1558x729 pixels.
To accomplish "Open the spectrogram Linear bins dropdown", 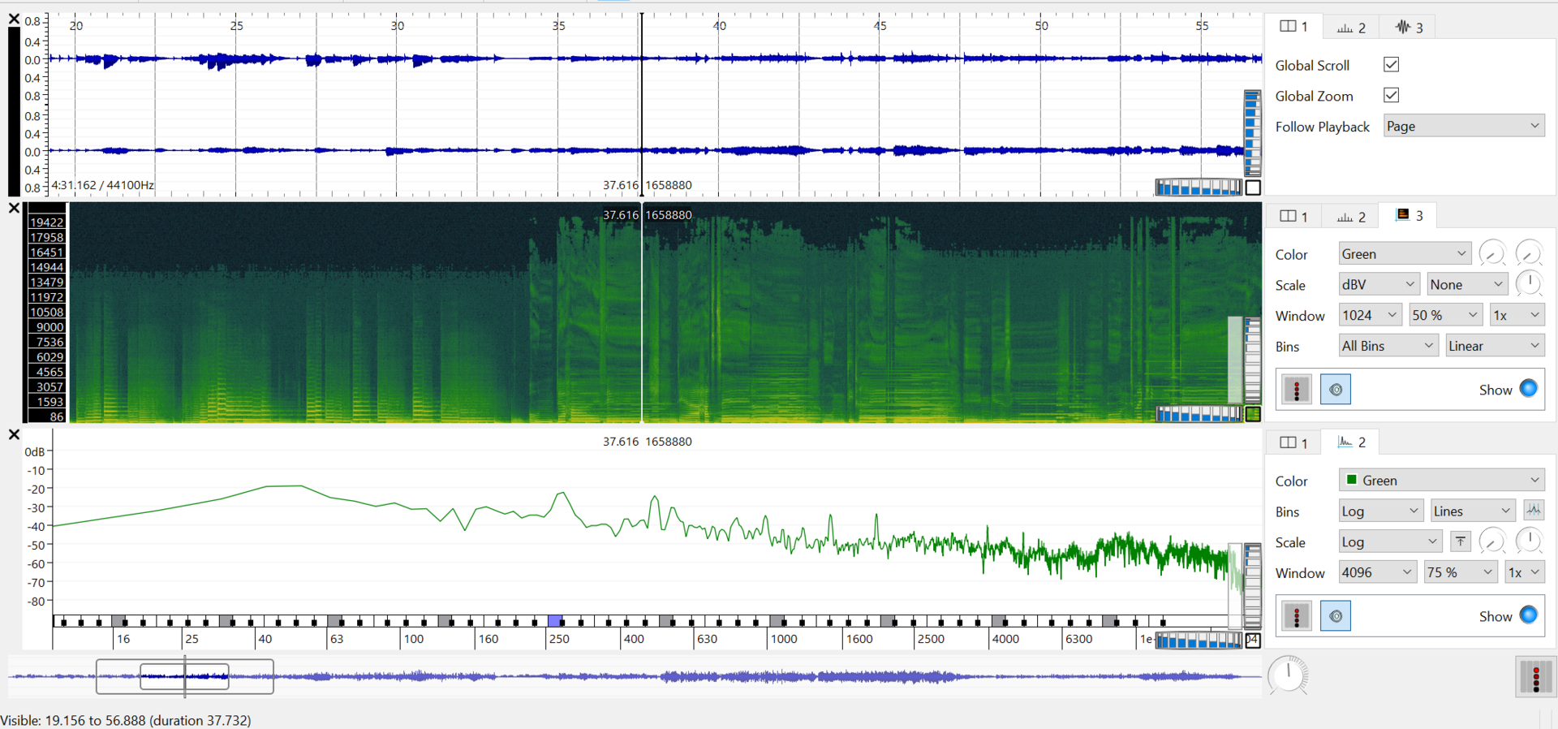I will (x=1496, y=346).
